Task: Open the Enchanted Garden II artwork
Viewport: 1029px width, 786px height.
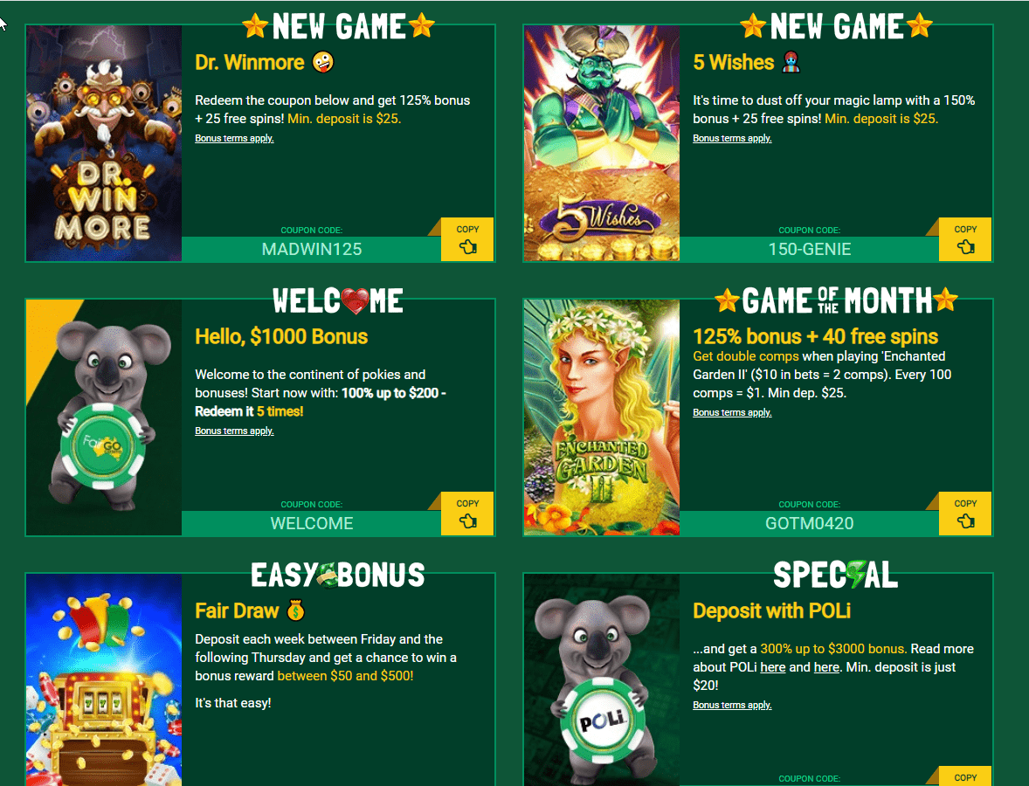Action: click(x=602, y=417)
